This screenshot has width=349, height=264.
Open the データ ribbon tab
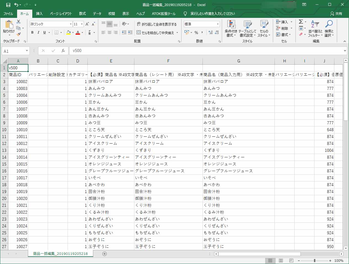[97, 13]
